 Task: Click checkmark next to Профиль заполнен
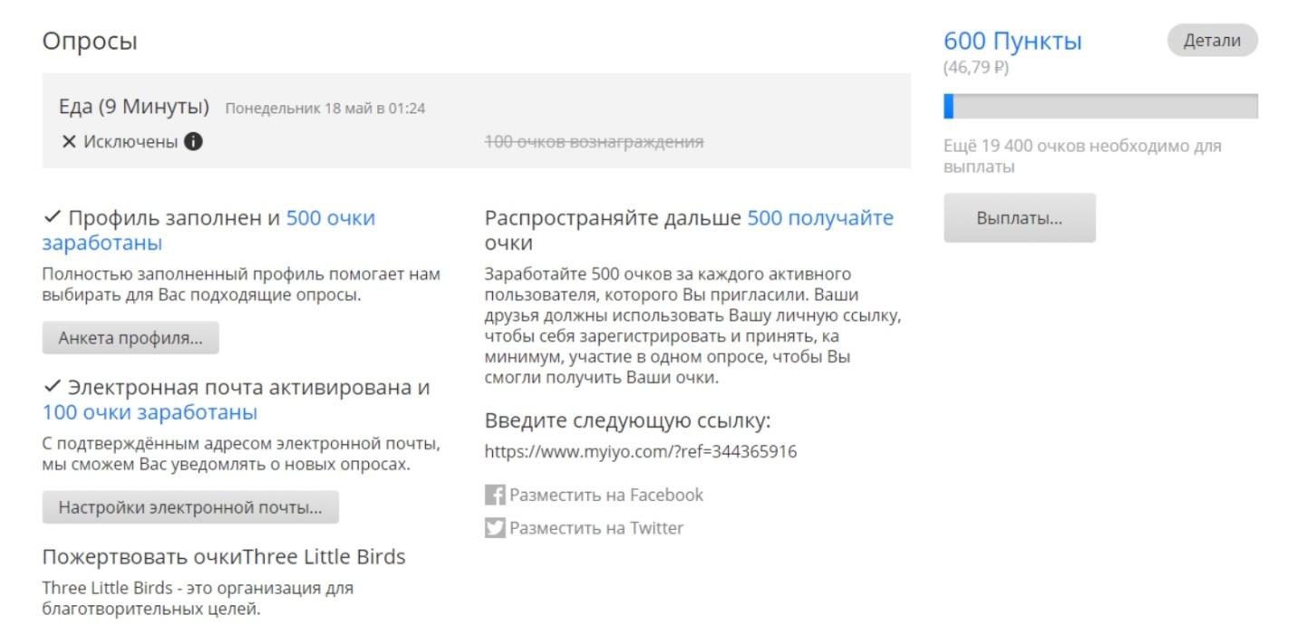[52, 218]
